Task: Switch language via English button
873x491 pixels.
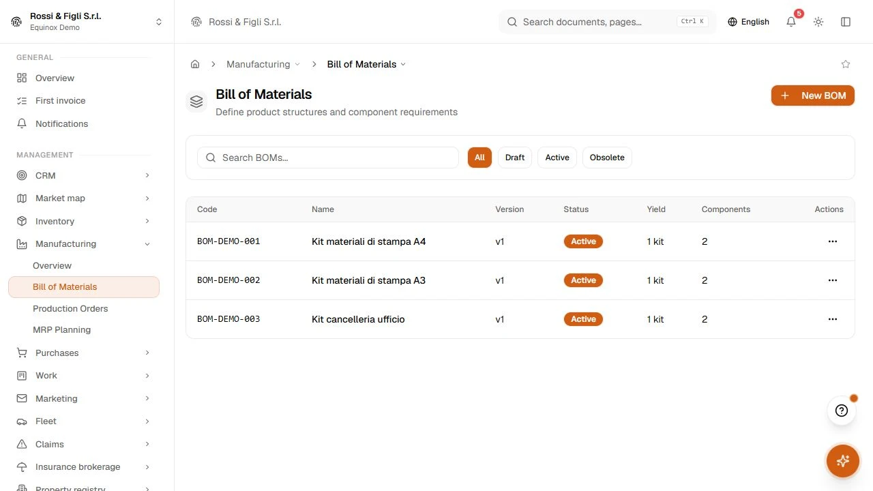Action: (748, 22)
